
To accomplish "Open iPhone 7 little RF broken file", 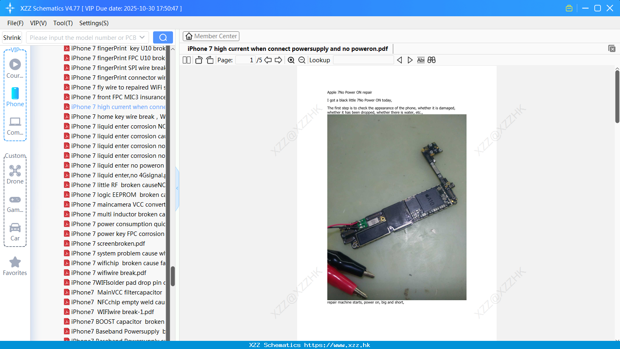I will tap(115, 185).
